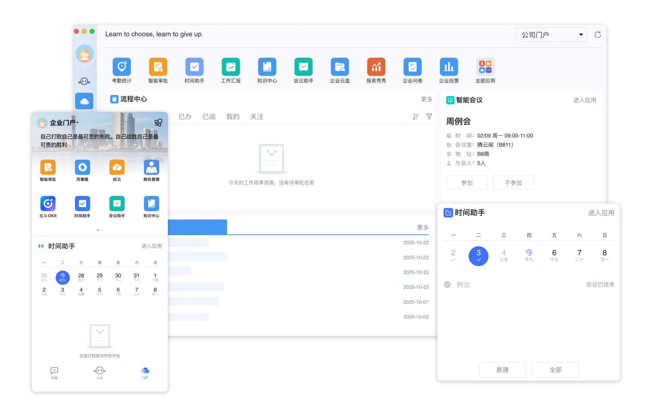Click the 新建 button in 时间助手
The height and width of the screenshot is (407, 651).
503,370
